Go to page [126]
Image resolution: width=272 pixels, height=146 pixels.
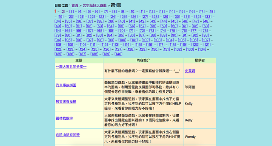pyautogui.click(x=107, y=49)
